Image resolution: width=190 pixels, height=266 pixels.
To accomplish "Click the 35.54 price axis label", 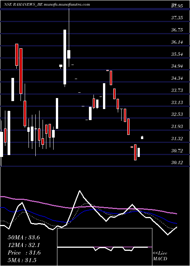I will pyautogui.click(x=177, y=54).
